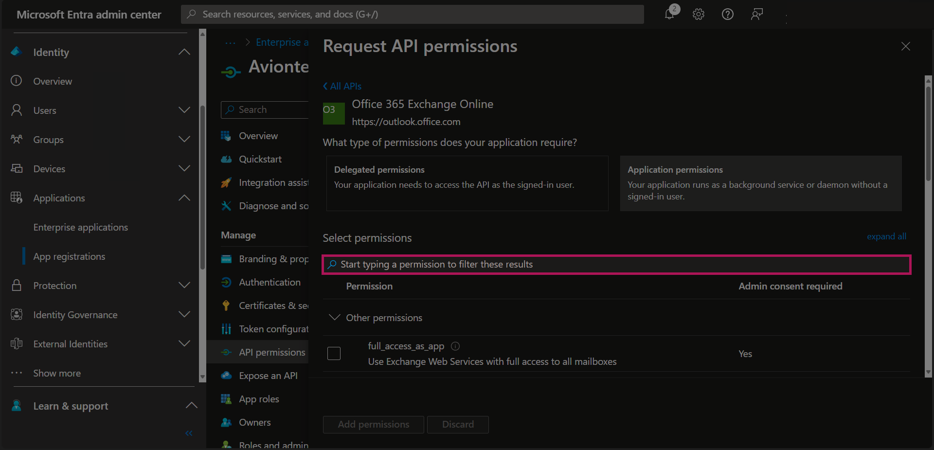Collapse the left navigation with double-chevron icon
This screenshot has width=934, height=450.
pyautogui.click(x=189, y=433)
